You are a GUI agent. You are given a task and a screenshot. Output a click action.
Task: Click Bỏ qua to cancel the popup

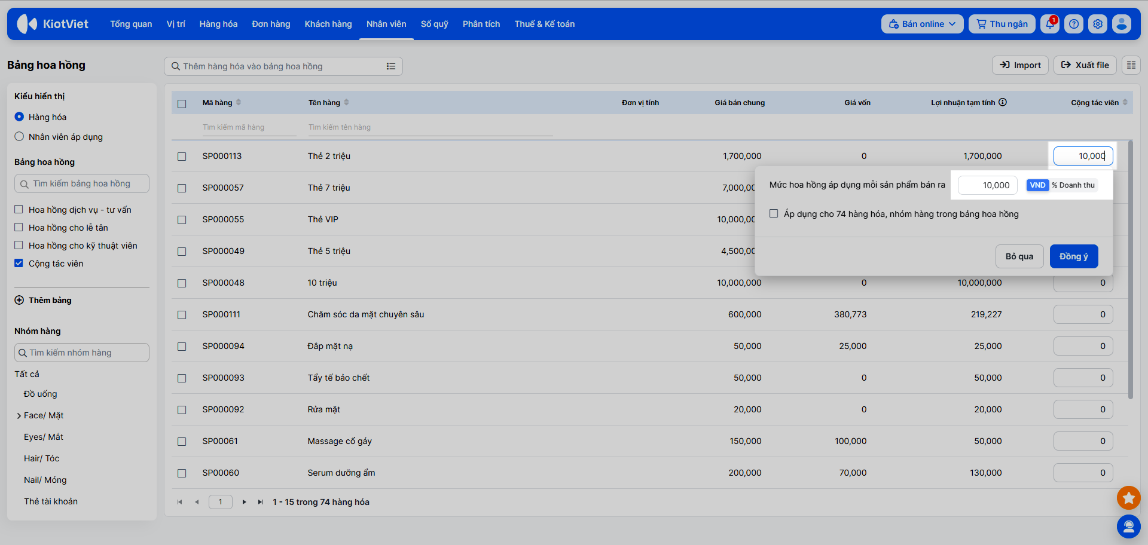click(1019, 256)
